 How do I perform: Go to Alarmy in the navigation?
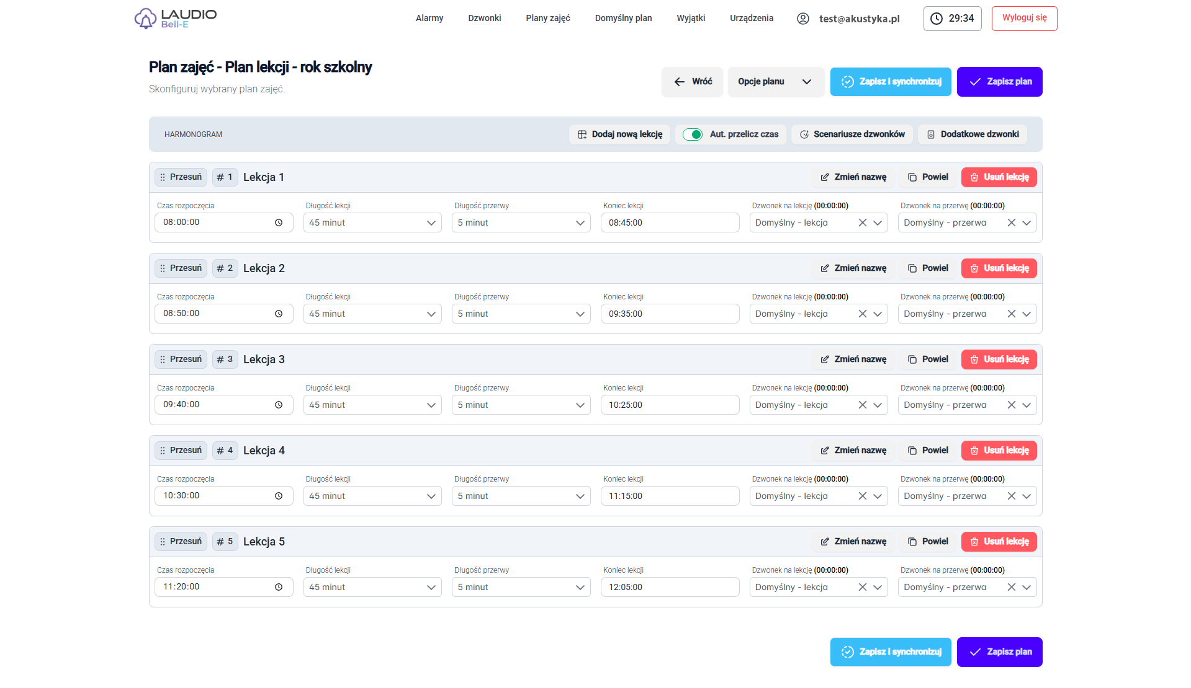click(429, 19)
